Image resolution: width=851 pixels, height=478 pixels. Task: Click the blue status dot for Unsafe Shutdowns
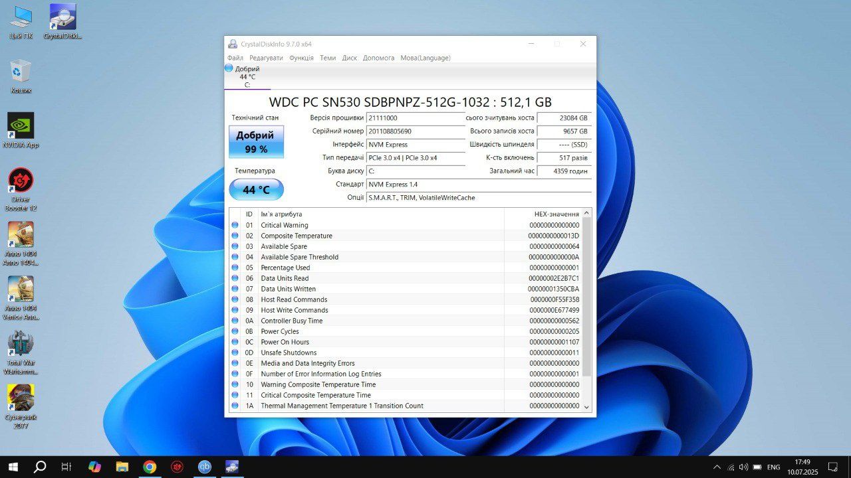[235, 353]
